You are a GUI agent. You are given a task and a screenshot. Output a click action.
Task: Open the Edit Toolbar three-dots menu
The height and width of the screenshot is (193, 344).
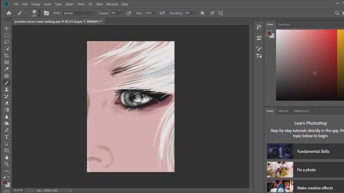pos(6,171)
